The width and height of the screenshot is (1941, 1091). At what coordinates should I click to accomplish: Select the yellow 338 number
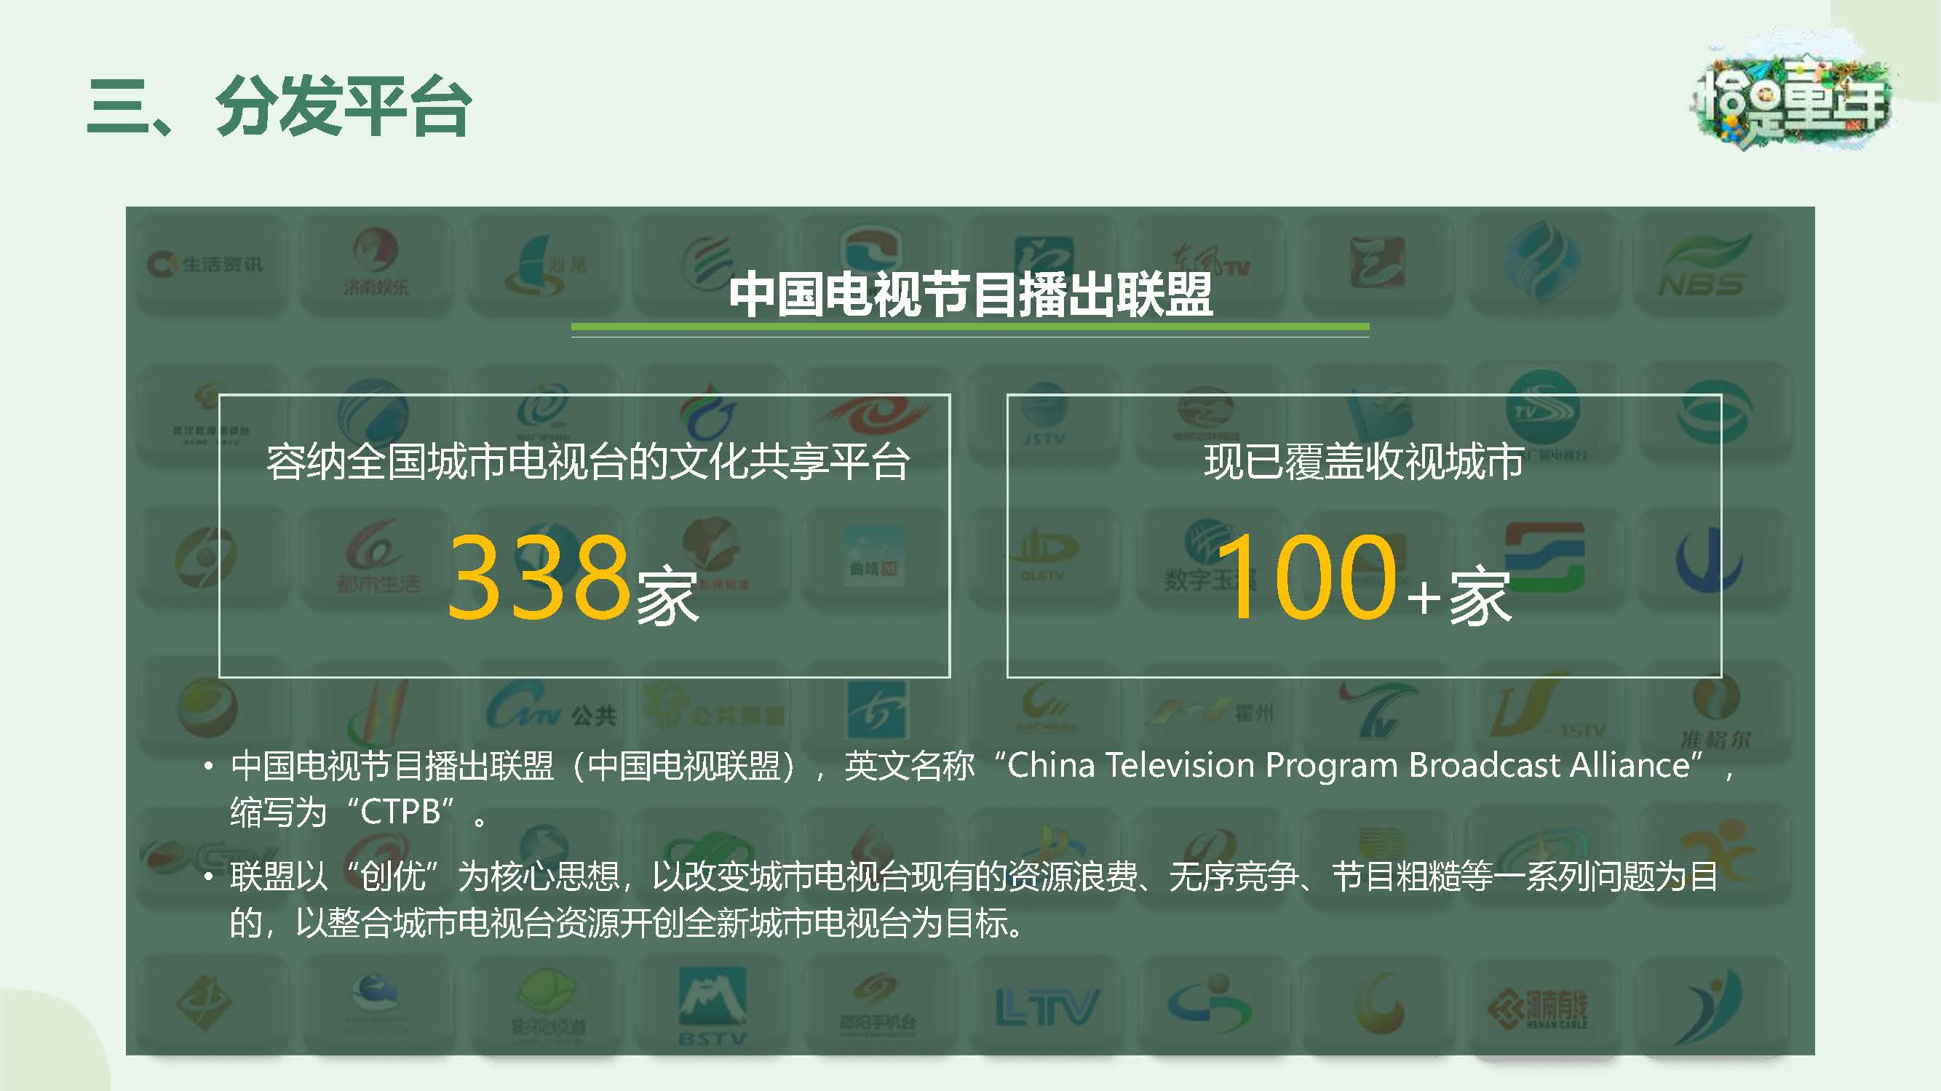539,576
